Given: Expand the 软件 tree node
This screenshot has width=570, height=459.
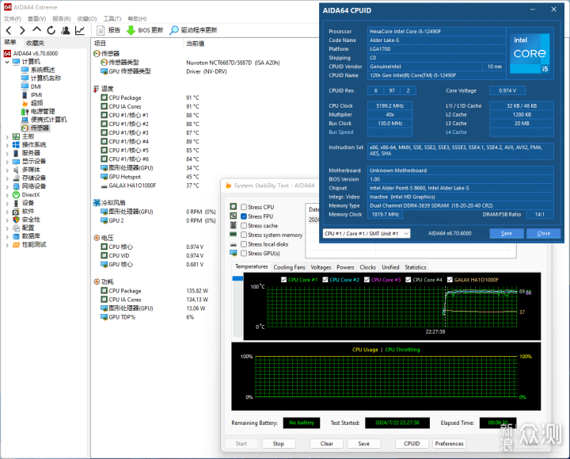Looking at the screenshot, I should coord(7,212).
